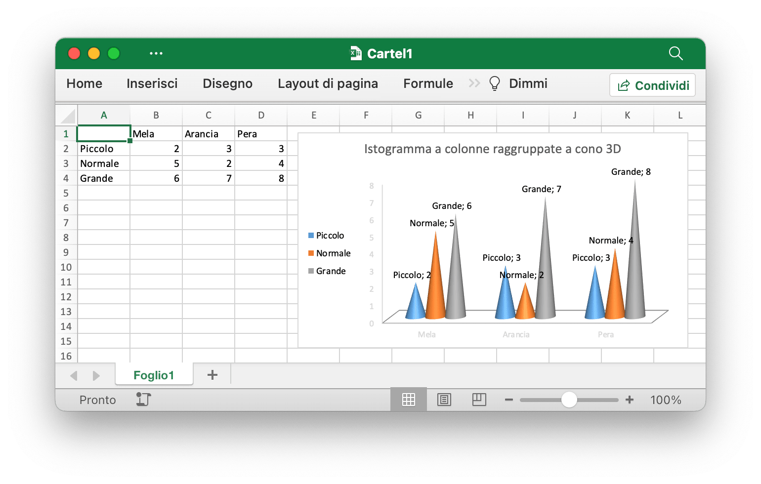Screen dimensions: 761x484
Task: Click cell D4 with value 8
Action: coord(261,178)
